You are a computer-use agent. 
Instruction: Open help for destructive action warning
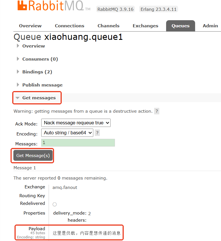coord(157,111)
